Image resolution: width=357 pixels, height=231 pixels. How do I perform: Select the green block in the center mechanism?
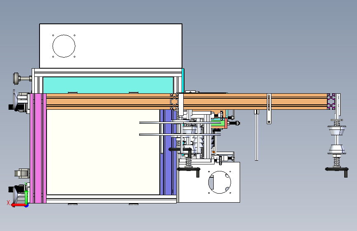pyautogui.click(x=217, y=124)
